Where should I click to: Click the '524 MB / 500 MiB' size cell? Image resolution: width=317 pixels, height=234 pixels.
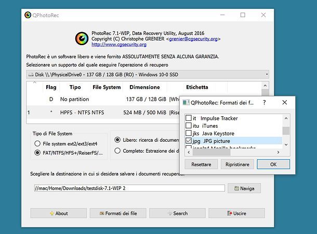(144, 113)
